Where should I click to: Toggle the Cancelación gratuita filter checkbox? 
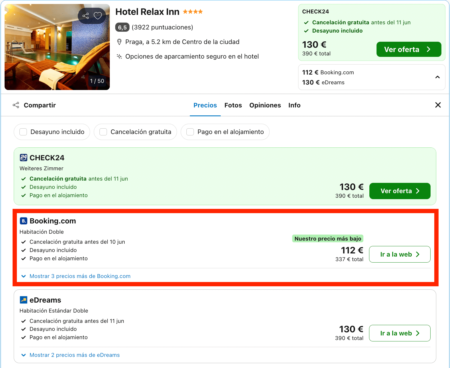(103, 132)
